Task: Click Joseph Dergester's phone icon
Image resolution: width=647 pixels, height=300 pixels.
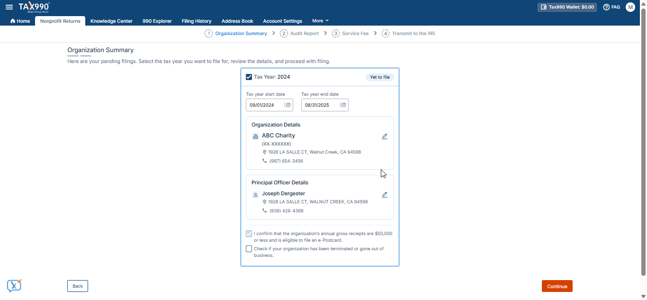Action: point(265,211)
